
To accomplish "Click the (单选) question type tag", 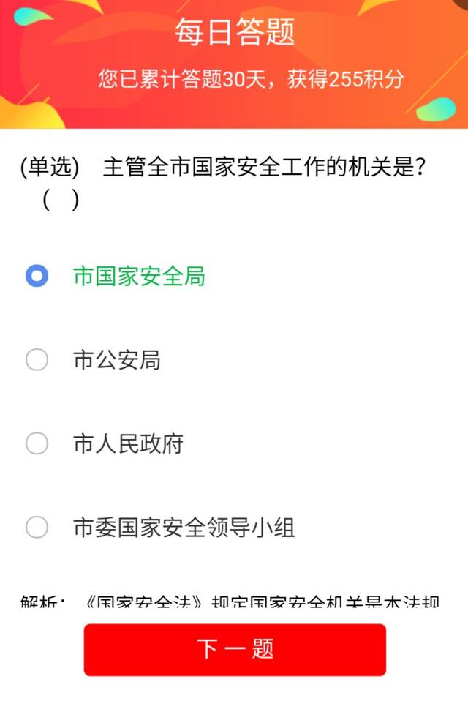I will point(49,168).
